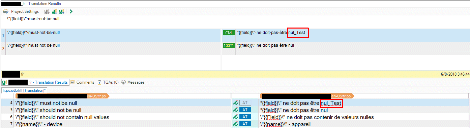Select result 1 target ending 'nul_Test'

click(x=271, y=33)
